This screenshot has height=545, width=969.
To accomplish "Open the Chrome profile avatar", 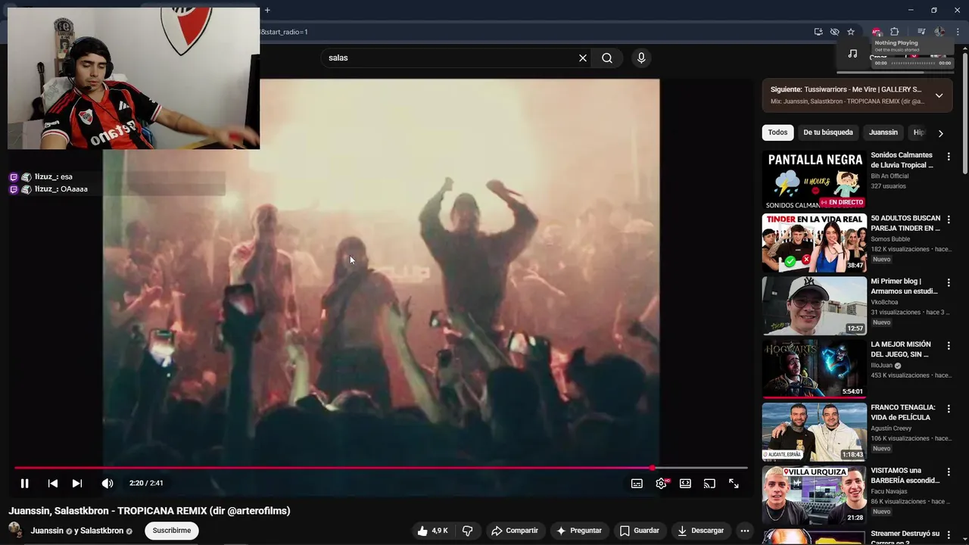I will (x=939, y=32).
